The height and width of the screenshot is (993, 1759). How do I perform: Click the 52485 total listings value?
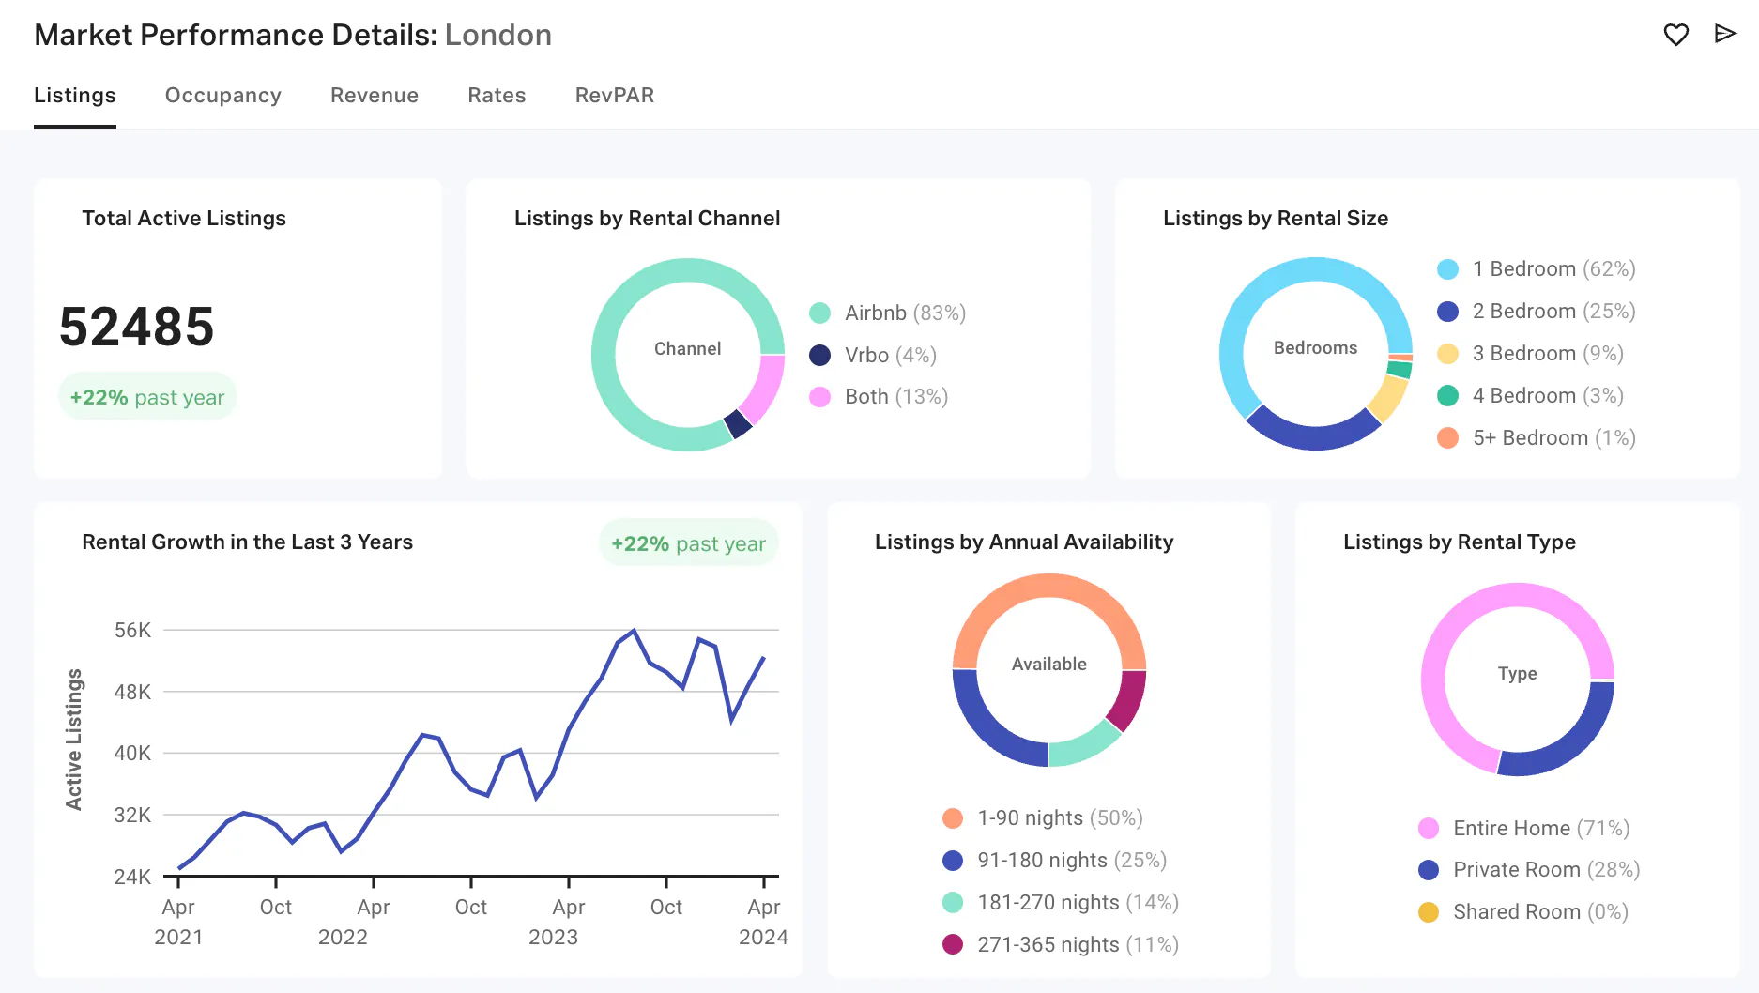point(137,327)
